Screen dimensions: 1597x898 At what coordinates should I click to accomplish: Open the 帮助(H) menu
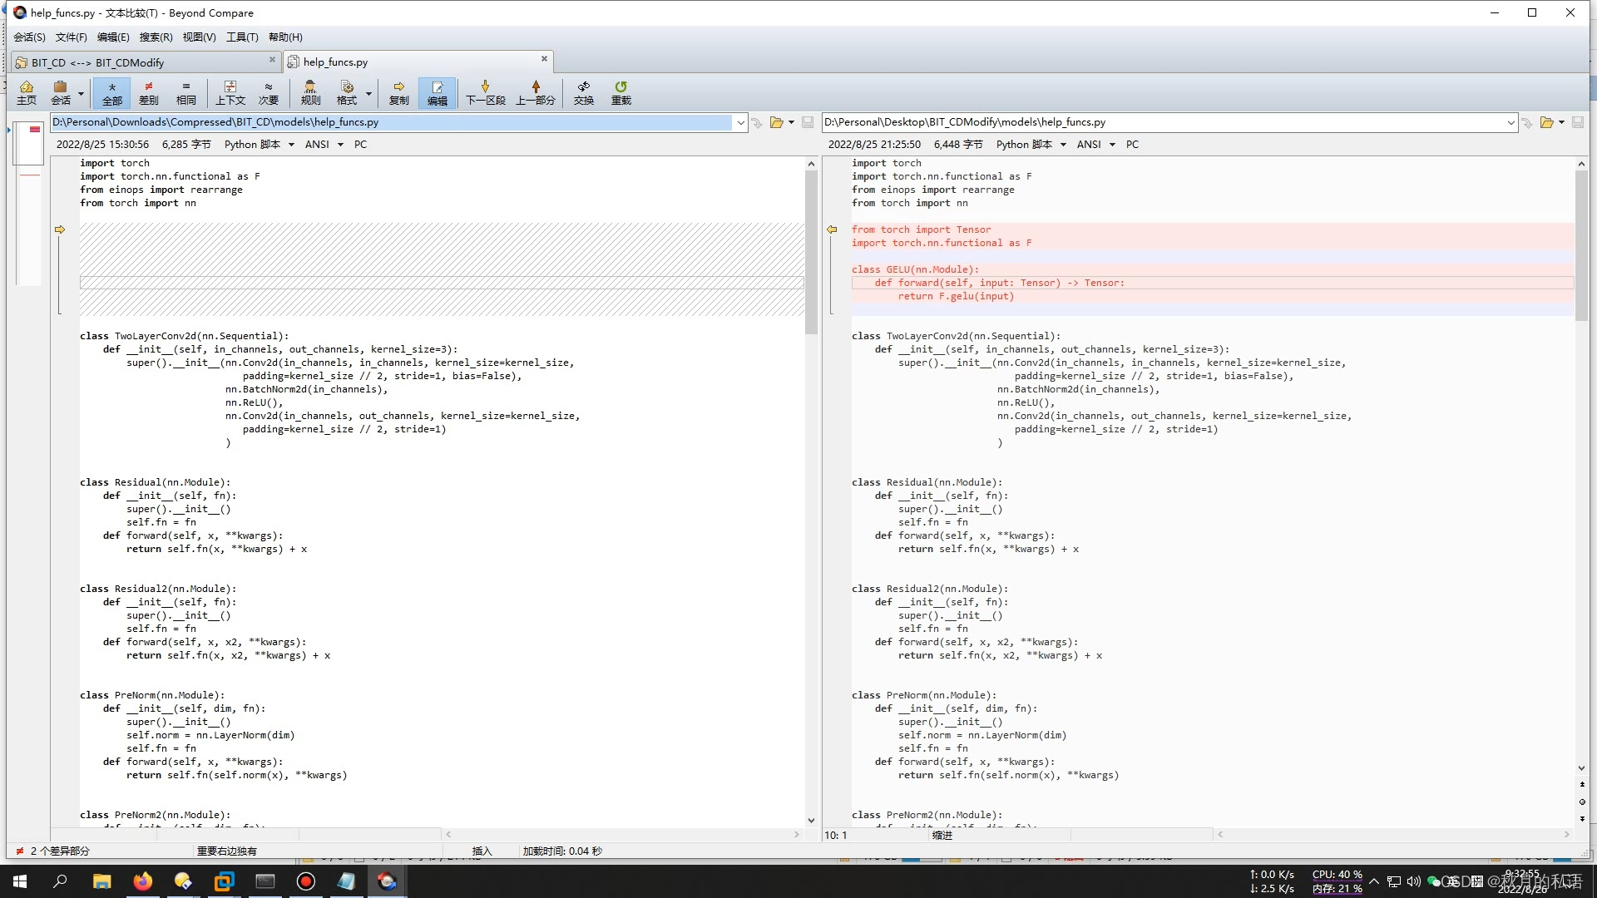[285, 37]
